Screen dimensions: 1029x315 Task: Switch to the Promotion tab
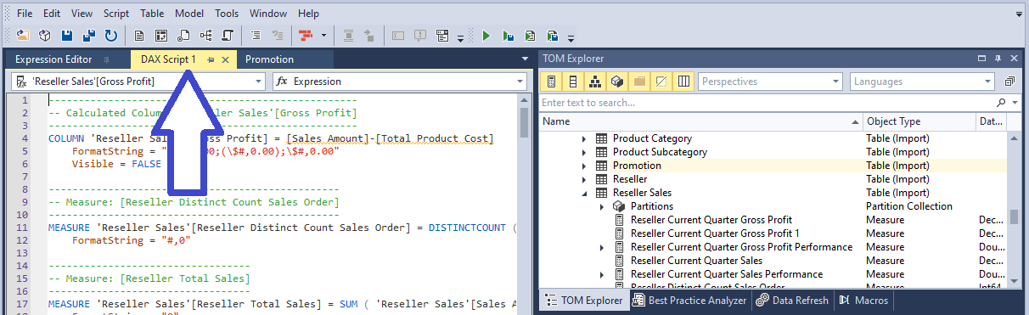(x=269, y=59)
